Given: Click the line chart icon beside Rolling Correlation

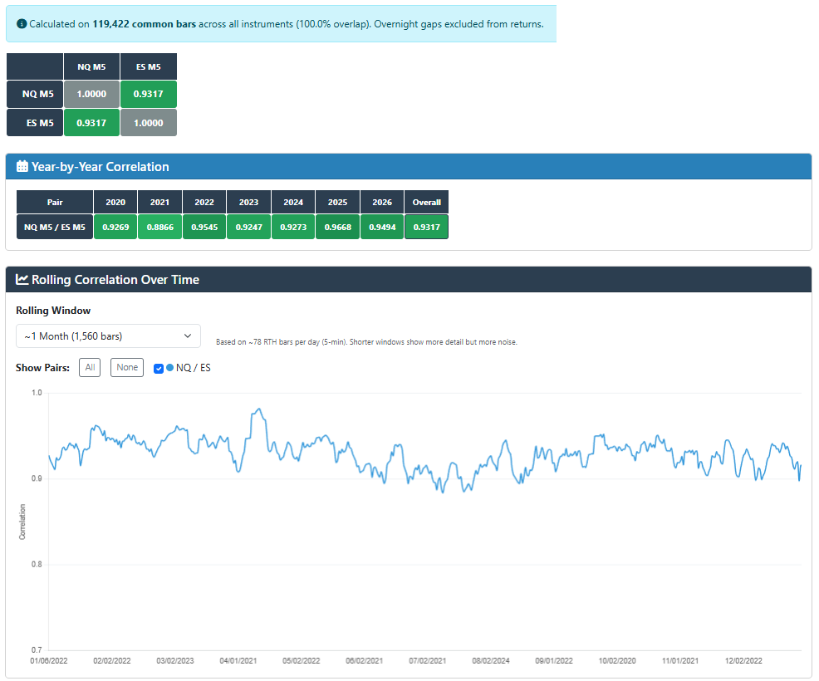Looking at the screenshot, I should click(22, 280).
